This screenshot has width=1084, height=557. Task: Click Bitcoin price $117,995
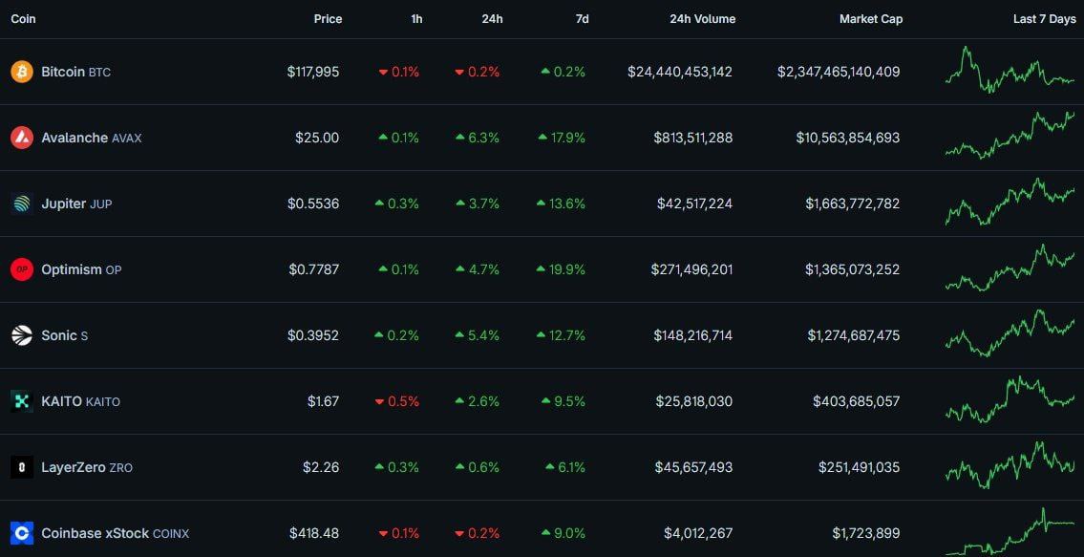coord(313,72)
